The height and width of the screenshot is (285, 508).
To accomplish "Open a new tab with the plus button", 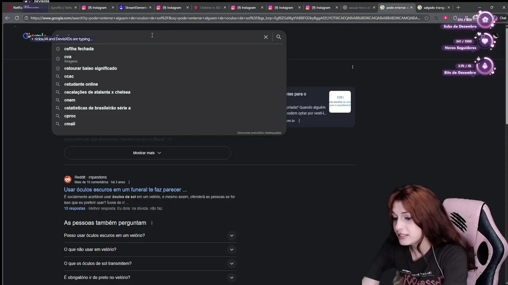I will tap(458, 7).
